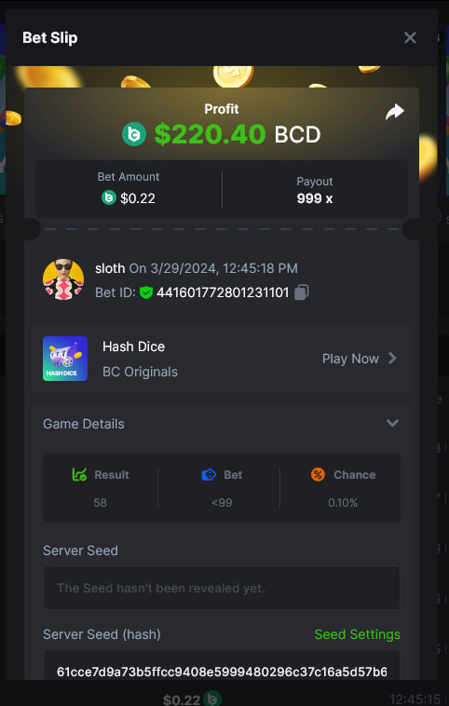
Task: Click the share arrow icon
Action: point(395,112)
